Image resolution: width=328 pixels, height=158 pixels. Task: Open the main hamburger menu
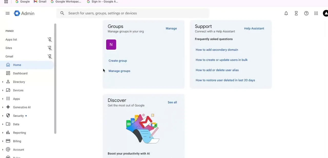(x=7, y=13)
